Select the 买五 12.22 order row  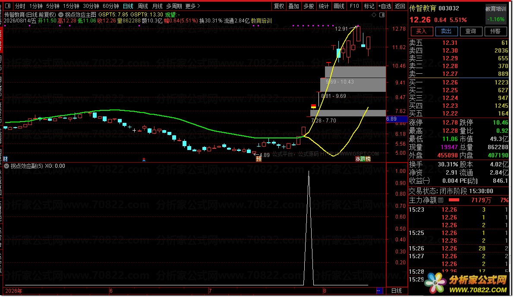(x=458, y=114)
